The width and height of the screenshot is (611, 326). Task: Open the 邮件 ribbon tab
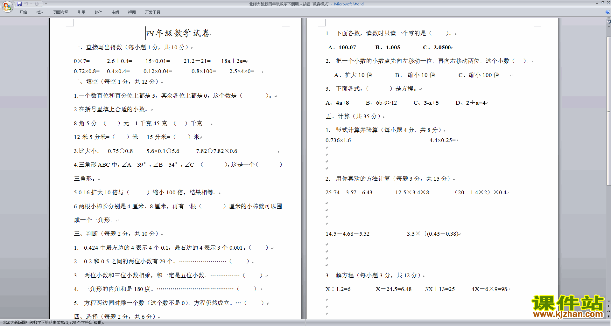point(98,12)
